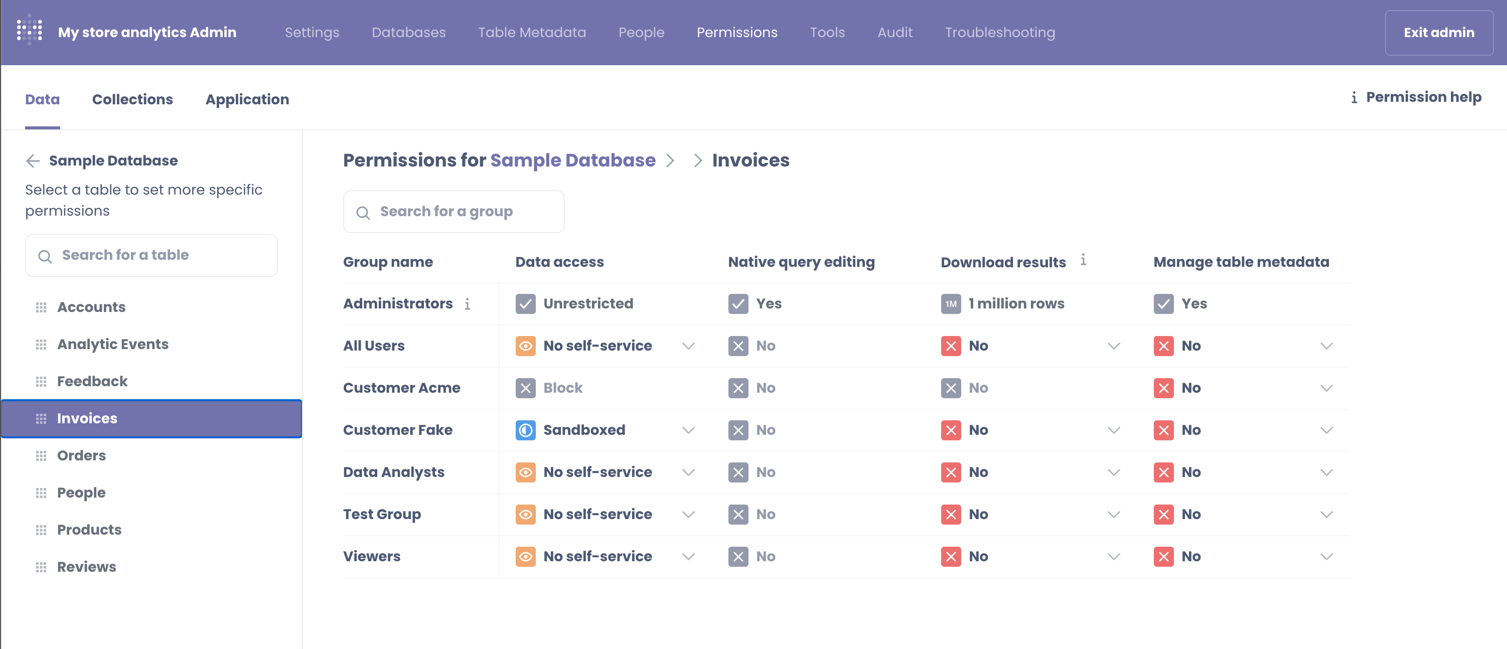Click the info icon beside Administrators

click(x=468, y=304)
